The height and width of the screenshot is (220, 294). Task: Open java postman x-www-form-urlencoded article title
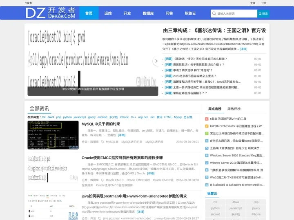pyautogui.click(x=134, y=196)
